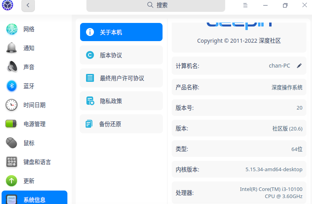Viewport: 312px width, 204px height.
Task: Click the 最终用户许可协议 document icon
Action: coord(90,78)
